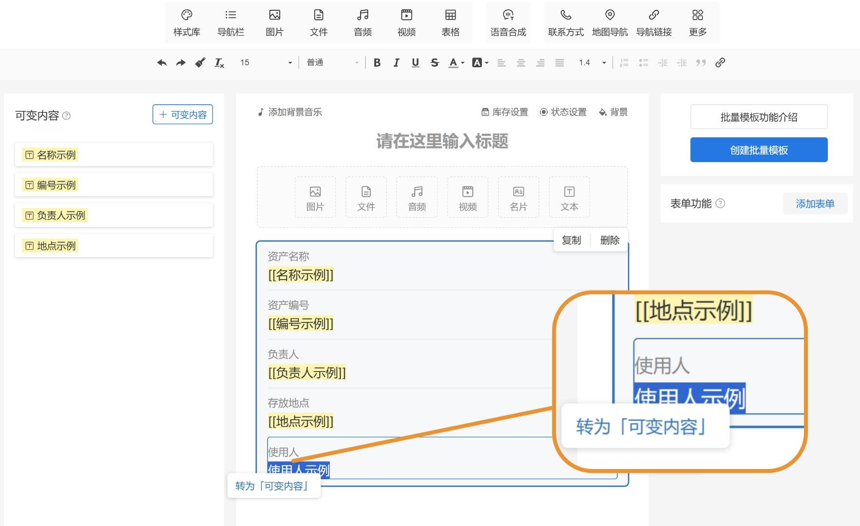860x526 pixels.
Task: Insert a hyperlink from the toolbar
Action: click(720, 62)
